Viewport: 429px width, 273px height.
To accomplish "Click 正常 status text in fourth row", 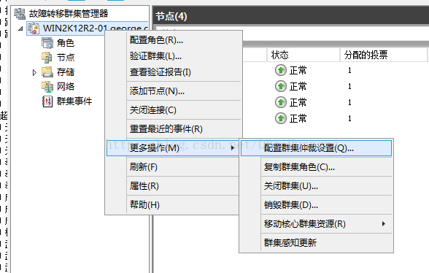I will 298,118.
